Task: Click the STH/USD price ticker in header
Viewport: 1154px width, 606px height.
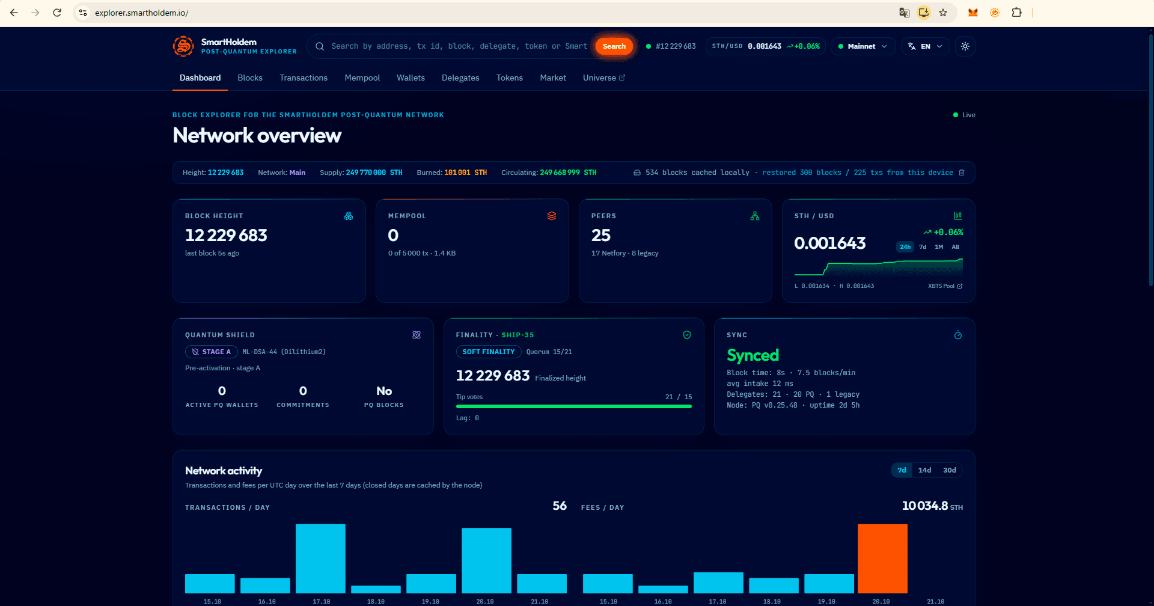Action: click(766, 46)
